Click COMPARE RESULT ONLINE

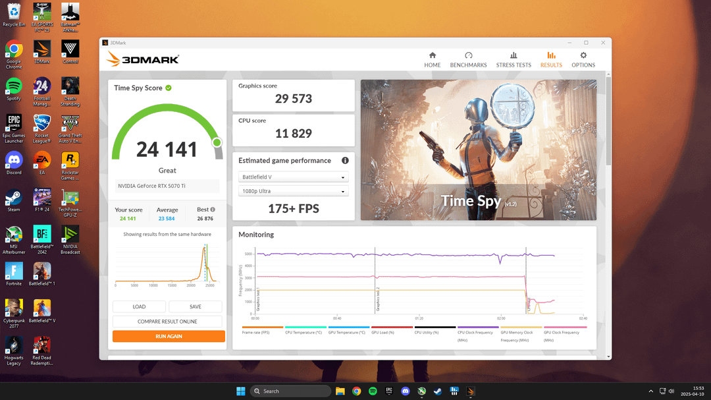[167, 322]
